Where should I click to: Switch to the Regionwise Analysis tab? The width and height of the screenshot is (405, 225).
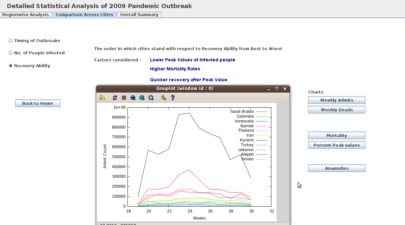click(x=26, y=15)
